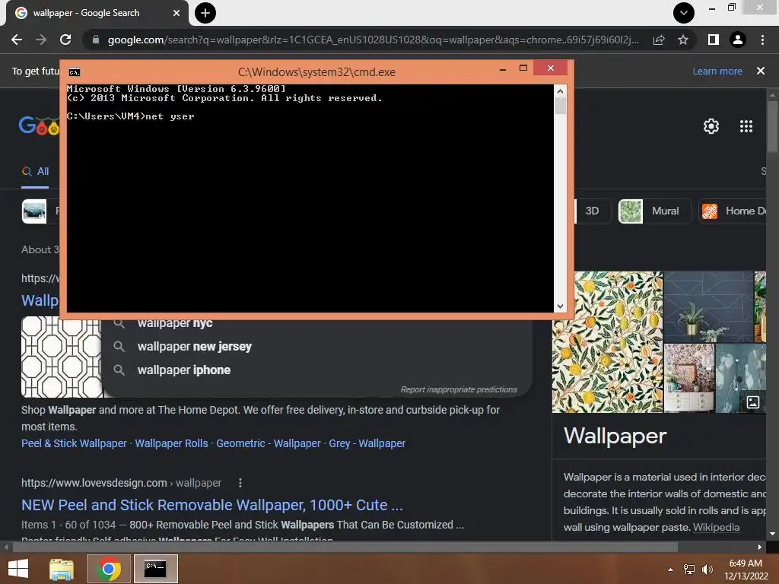Open the Grey - Wallpaper link
779x584 pixels.
click(367, 443)
